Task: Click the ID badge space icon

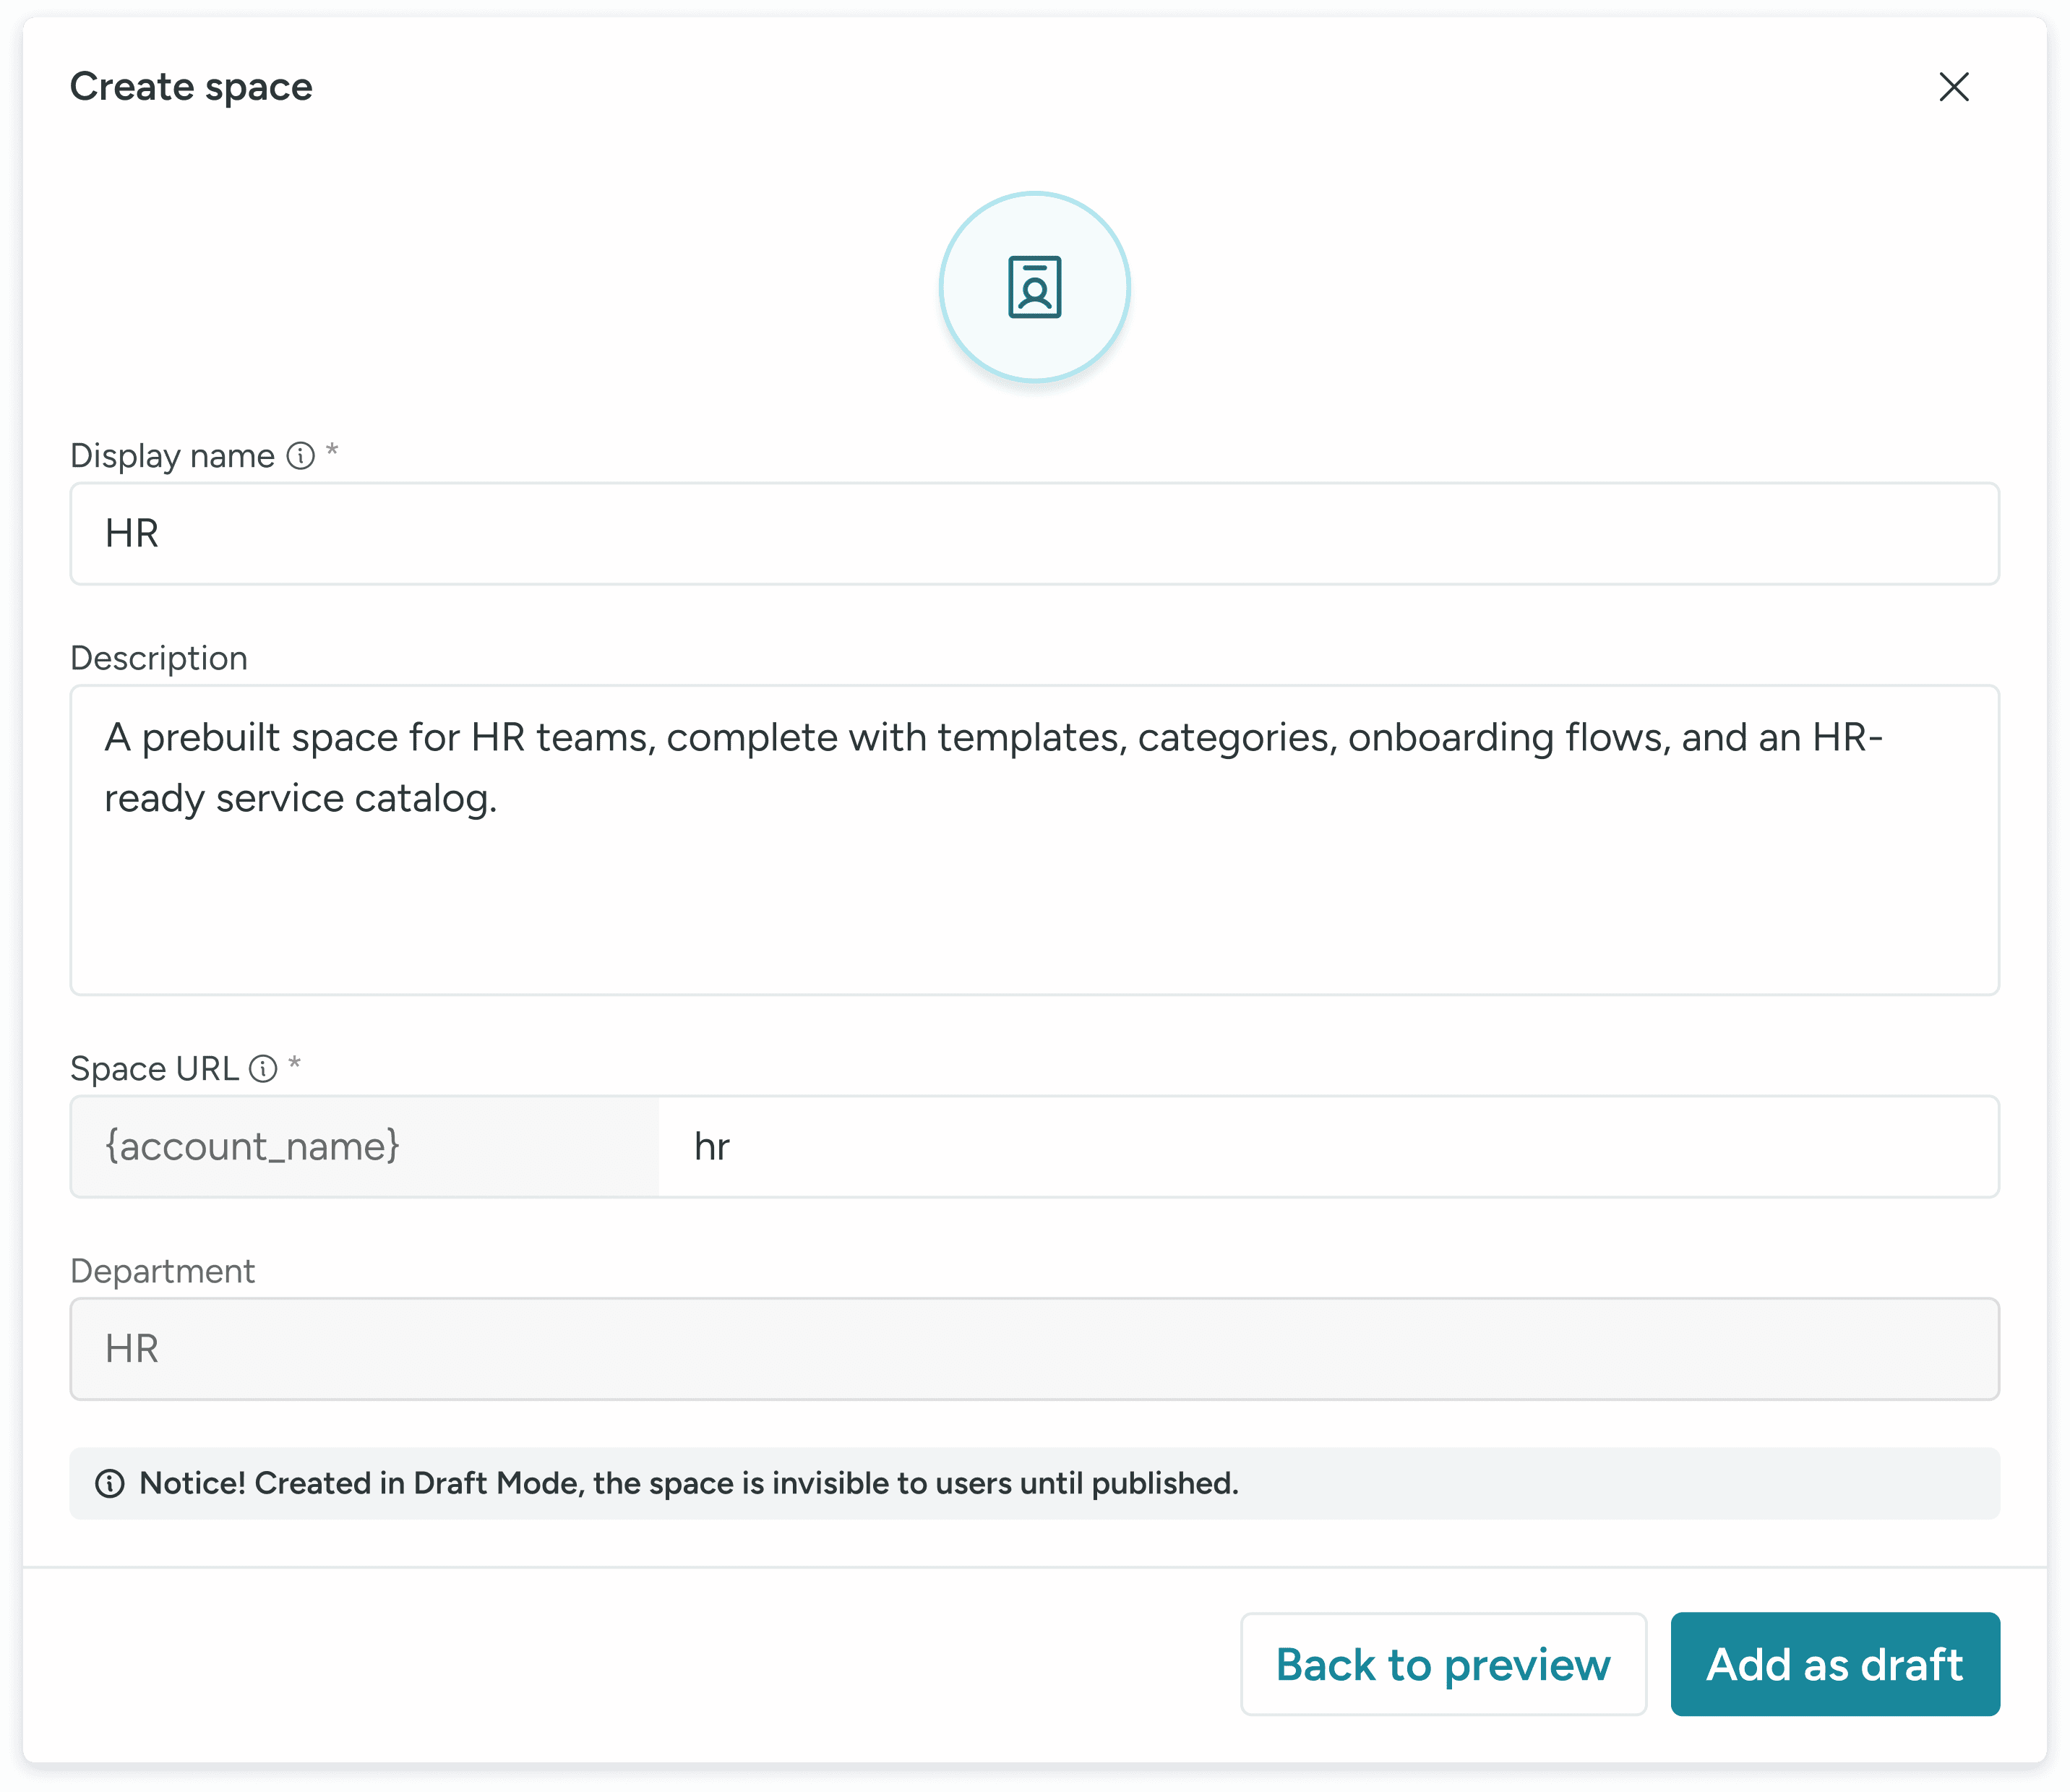Action: tap(1034, 287)
